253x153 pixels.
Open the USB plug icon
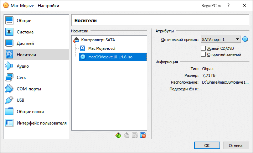(x=9, y=100)
